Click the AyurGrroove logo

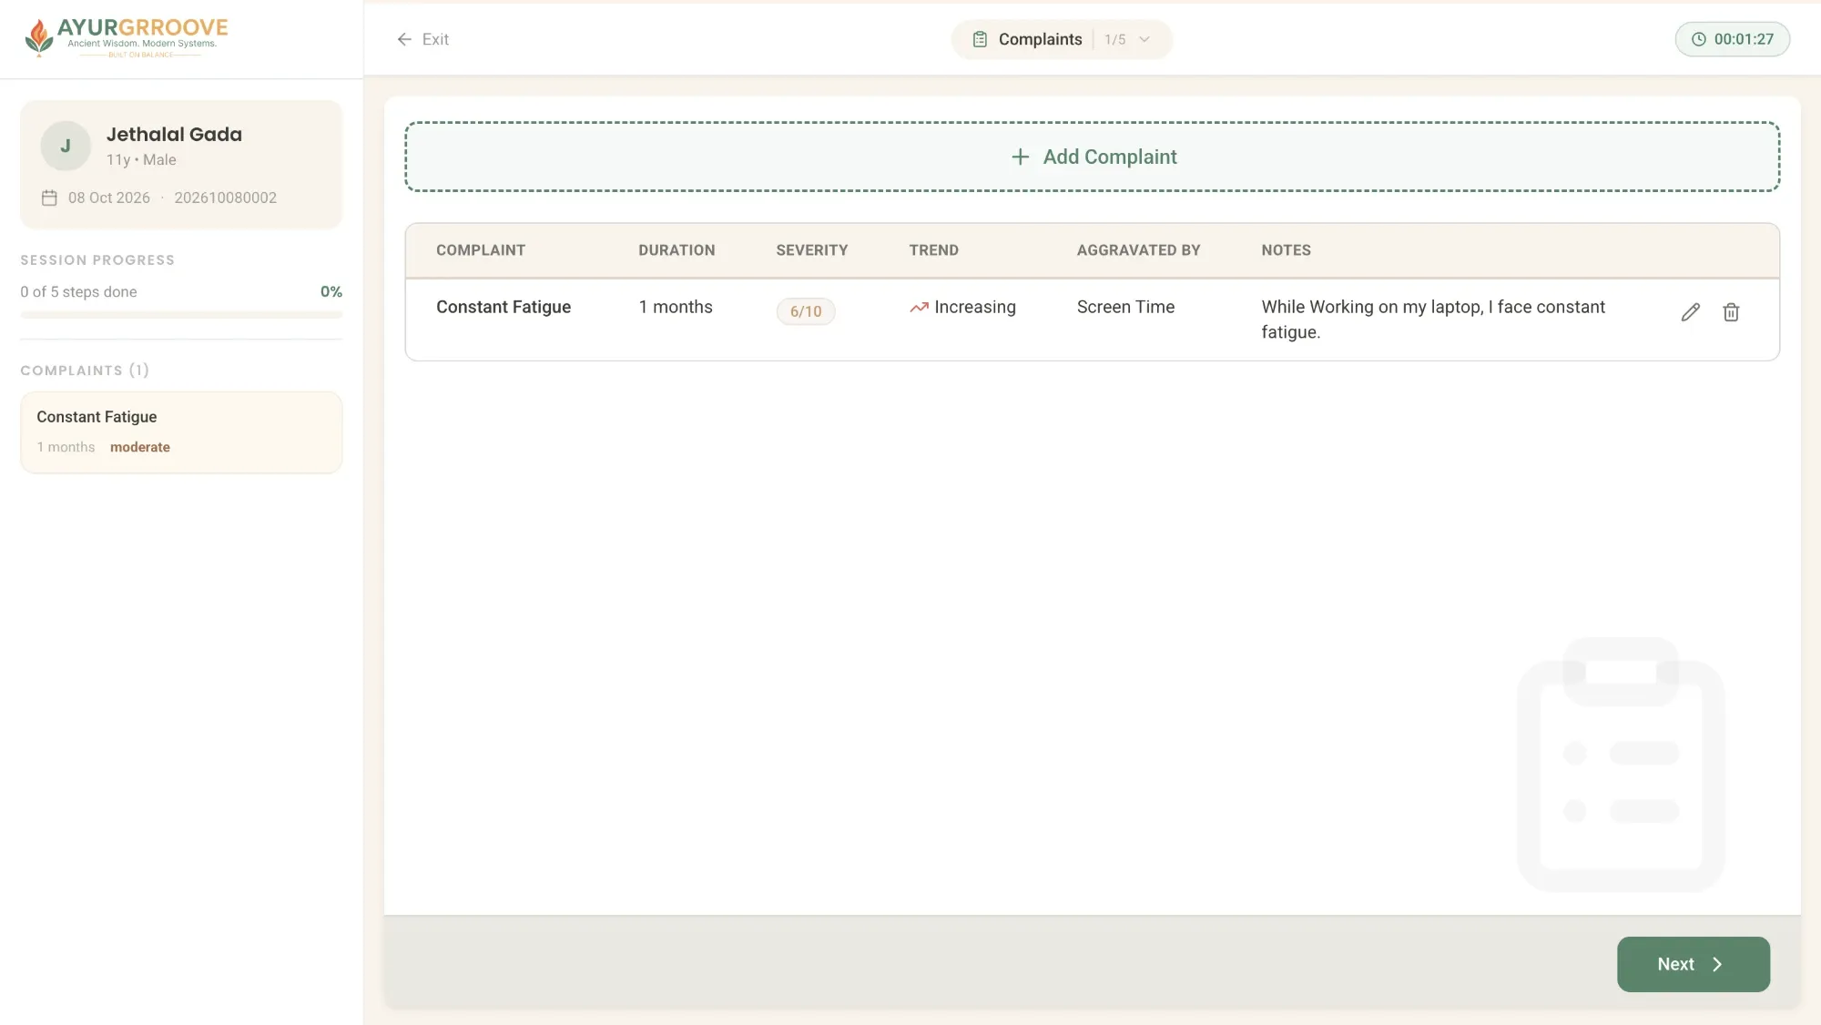[127, 38]
